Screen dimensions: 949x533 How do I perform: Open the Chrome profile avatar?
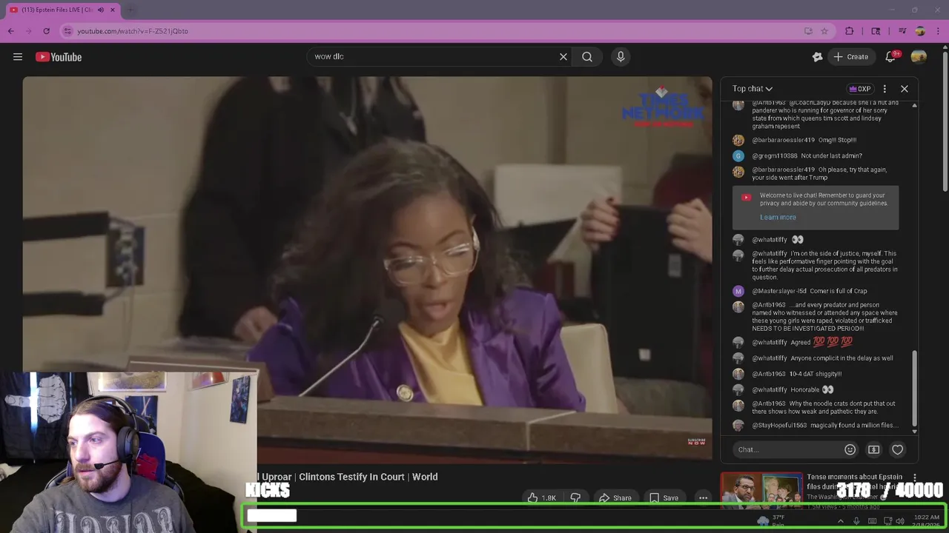coord(920,31)
